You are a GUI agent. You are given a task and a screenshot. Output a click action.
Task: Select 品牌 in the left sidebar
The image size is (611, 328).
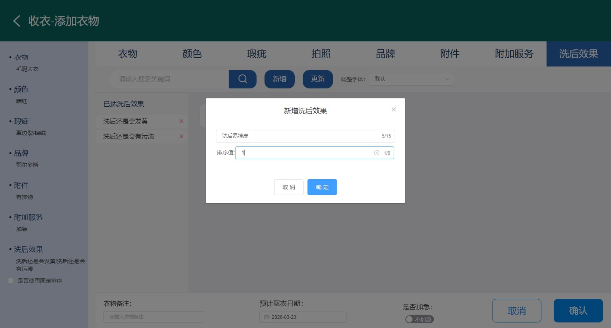click(x=21, y=153)
